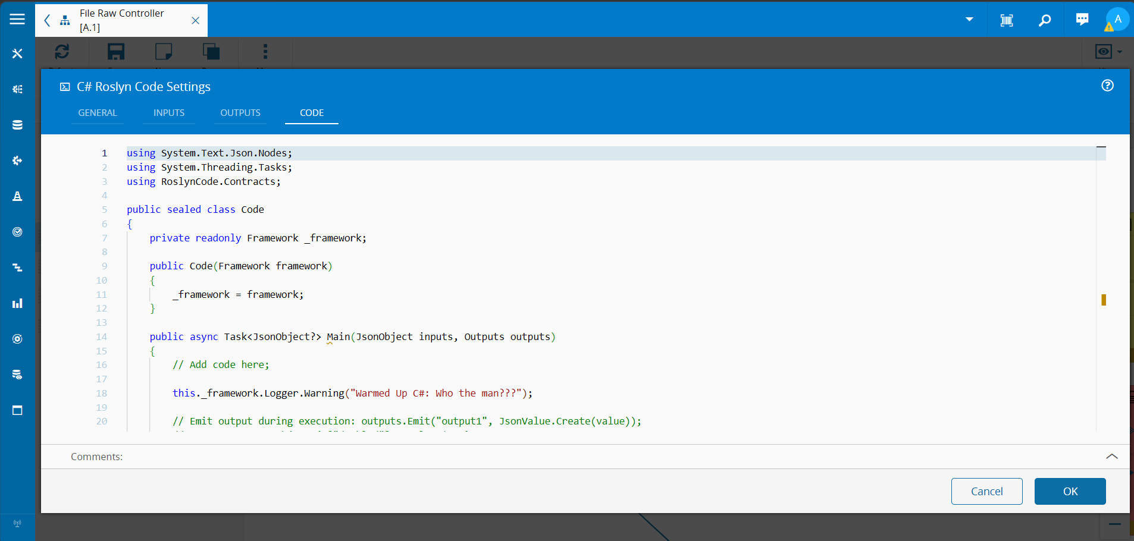Click the broadcast signal icon at sidebar bottom
This screenshot has height=541, width=1134.
pyautogui.click(x=17, y=524)
